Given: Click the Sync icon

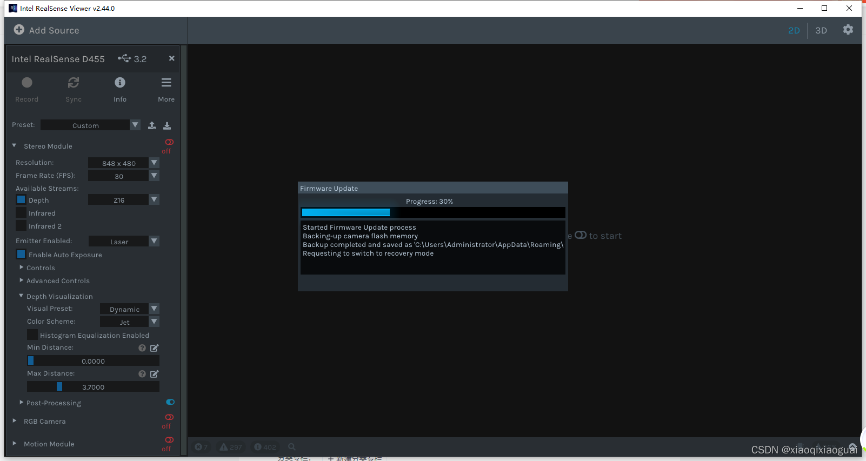Looking at the screenshot, I should (x=74, y=83).
